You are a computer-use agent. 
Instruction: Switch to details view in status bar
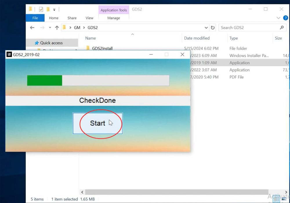click(276, 199)
